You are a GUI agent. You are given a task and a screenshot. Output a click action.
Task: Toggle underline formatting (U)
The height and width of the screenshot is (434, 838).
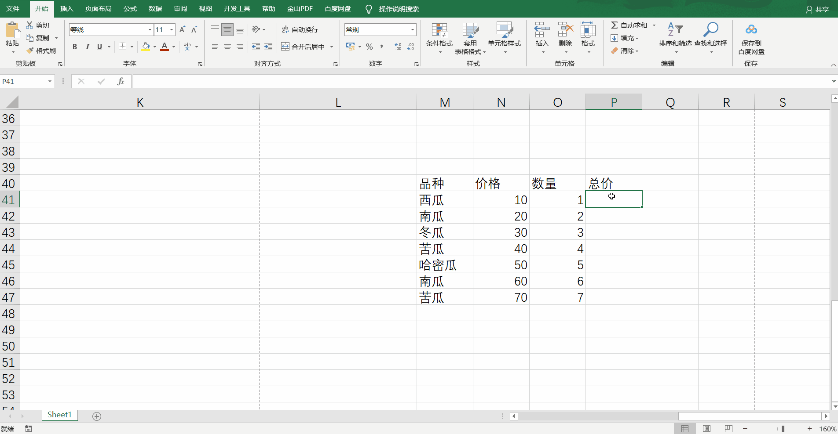[99, 47]
